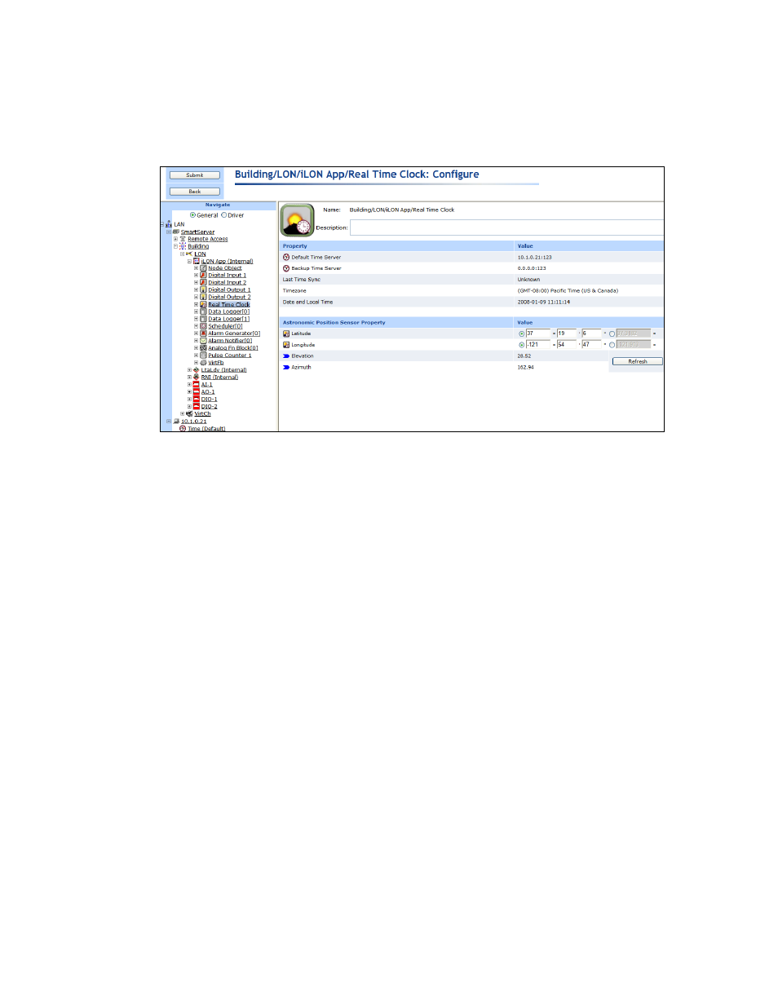
Task: Click the Longitude seconds field showing 47
Action: tap(591, 345)
